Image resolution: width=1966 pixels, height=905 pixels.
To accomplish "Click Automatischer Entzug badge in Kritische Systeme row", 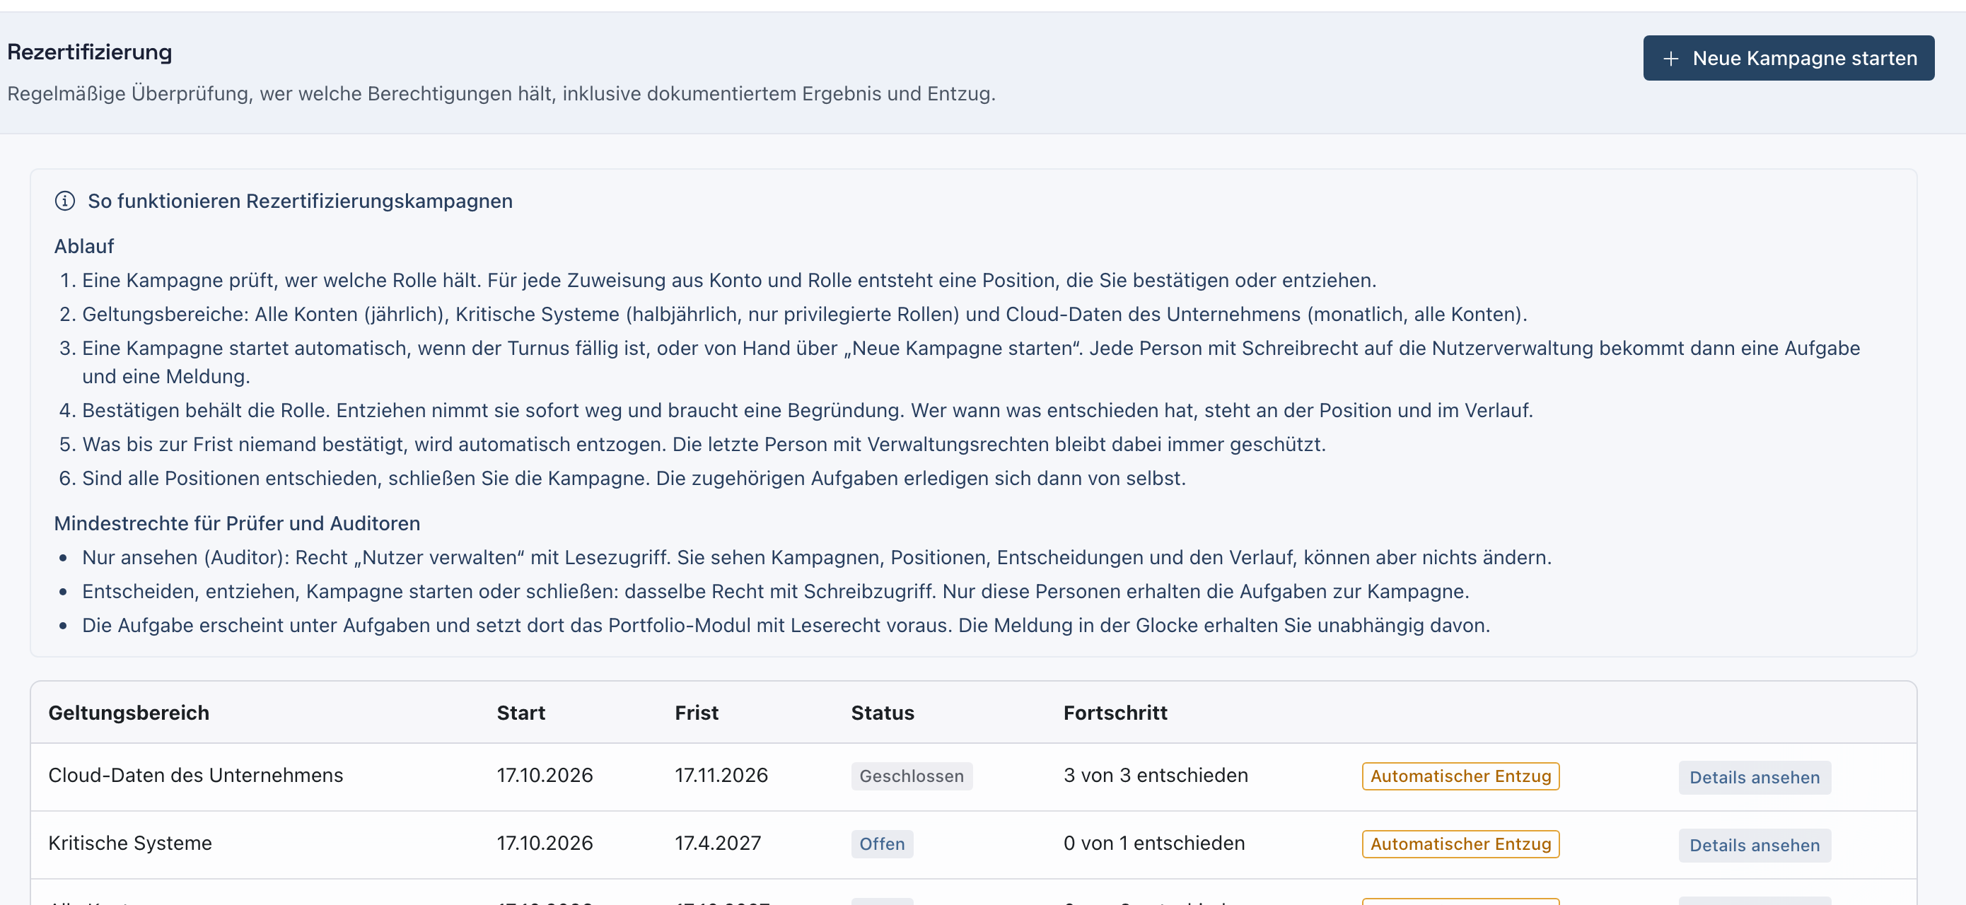I will (1460, 844).
